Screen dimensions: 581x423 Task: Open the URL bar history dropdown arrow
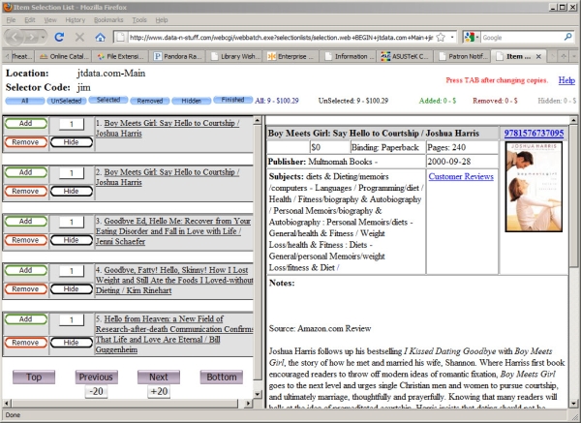point(452,37)
